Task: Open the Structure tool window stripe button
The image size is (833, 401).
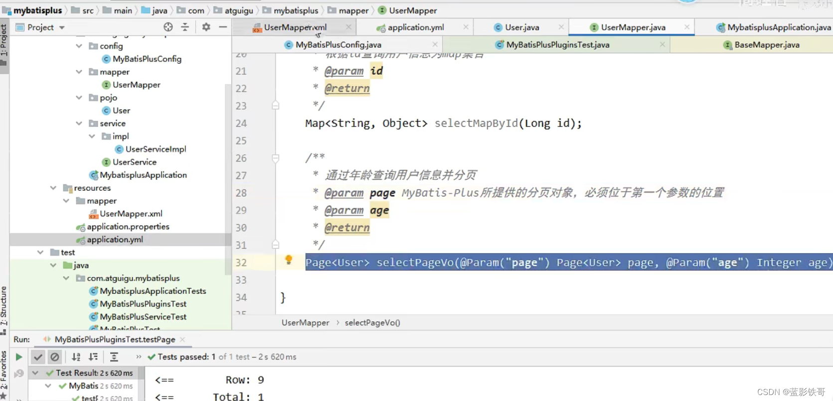Action: click(x=4, y=310)
